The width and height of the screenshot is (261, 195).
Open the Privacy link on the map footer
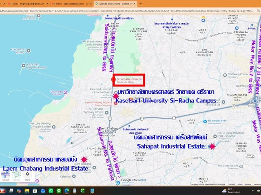(248, 184)
